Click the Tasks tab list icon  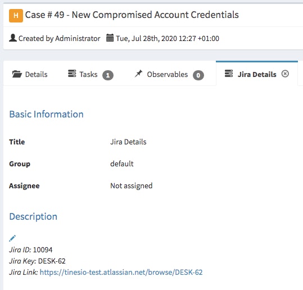[x=72, y=74]
